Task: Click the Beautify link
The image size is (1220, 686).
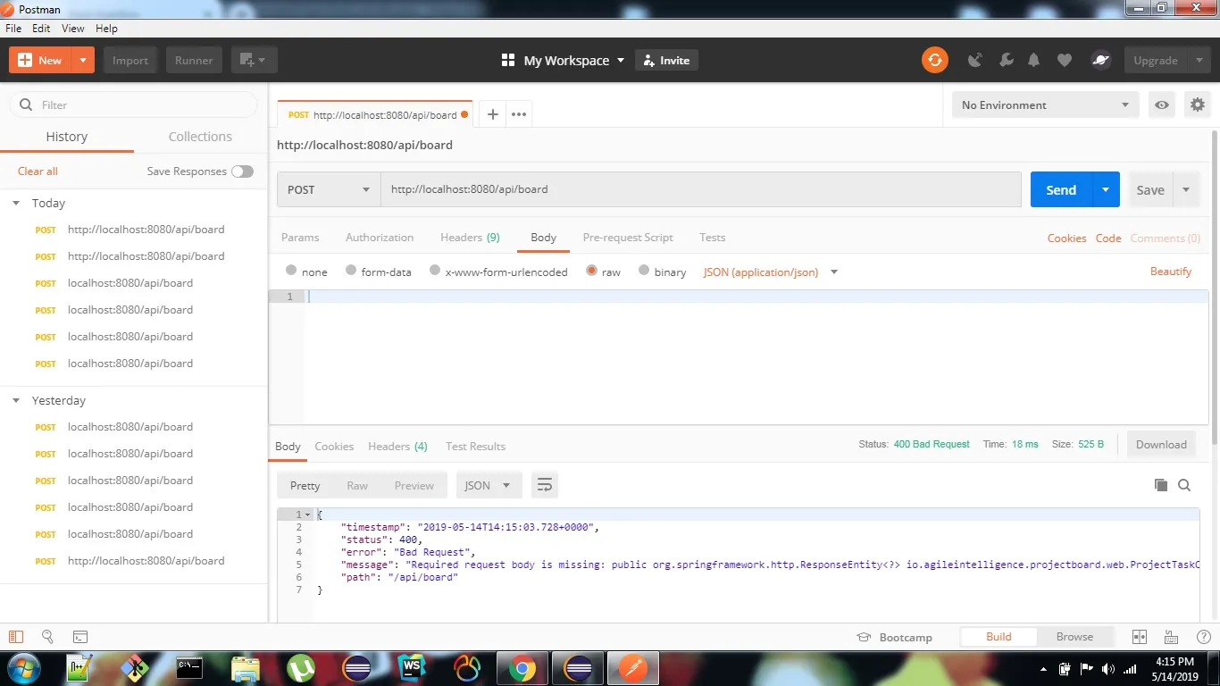Action: pos(1171,272)
